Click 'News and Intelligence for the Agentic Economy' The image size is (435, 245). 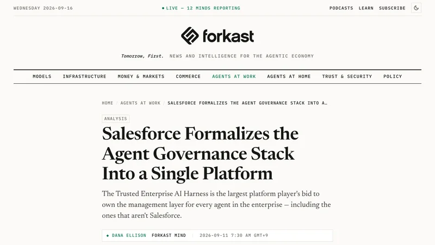click(x=241, y=56)
